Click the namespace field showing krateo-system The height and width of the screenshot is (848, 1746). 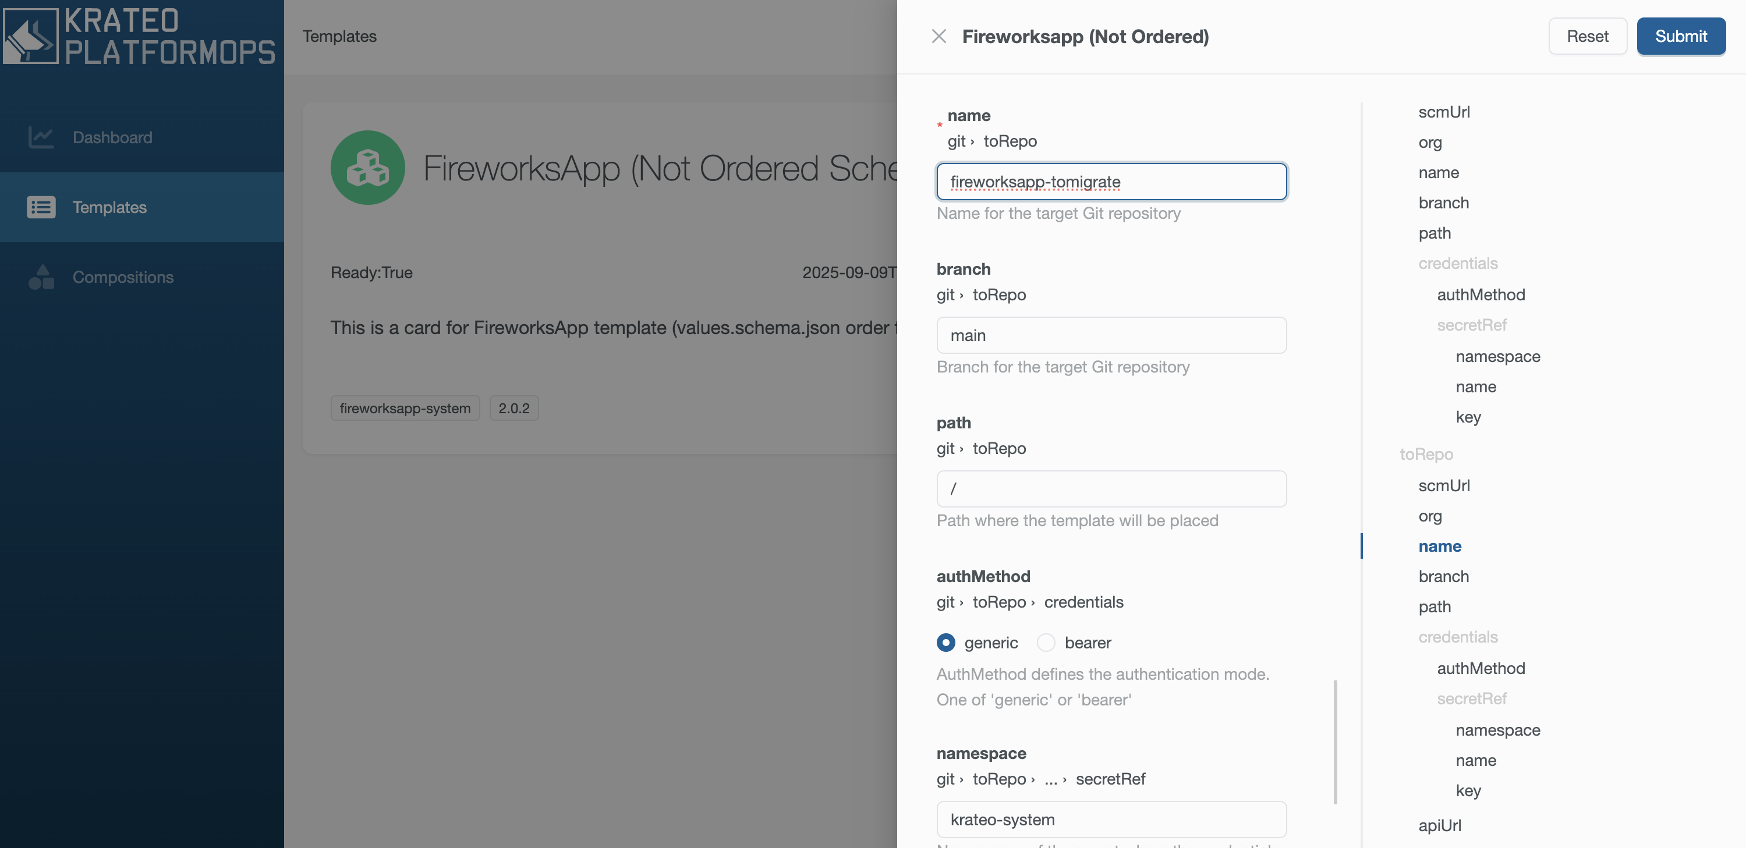[x=1111, y=819]
